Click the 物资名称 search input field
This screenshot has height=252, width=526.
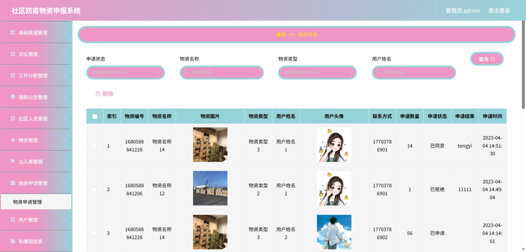click(x=222, y=73)
